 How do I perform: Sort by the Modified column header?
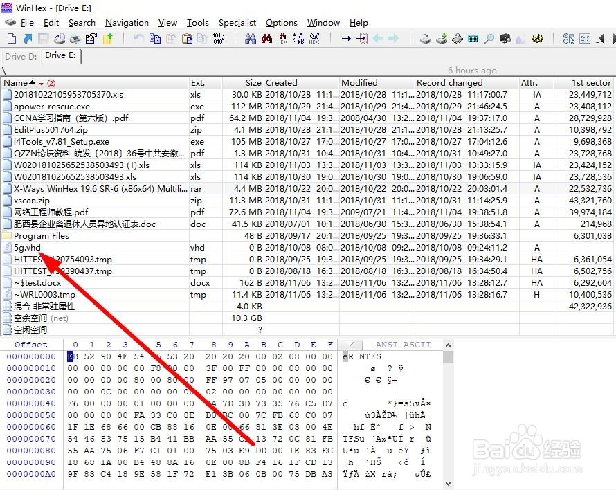(377, 83)
